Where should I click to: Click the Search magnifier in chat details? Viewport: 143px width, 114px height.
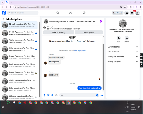[x=127, y=38]
